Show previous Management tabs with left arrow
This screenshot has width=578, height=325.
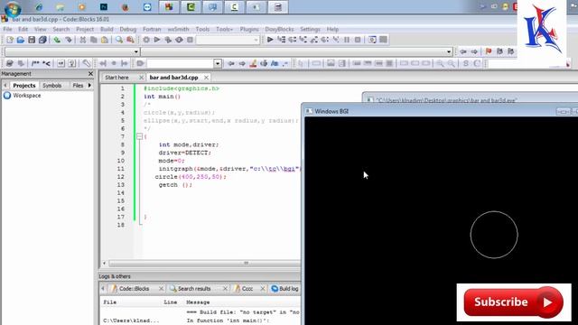pos(5,86)
